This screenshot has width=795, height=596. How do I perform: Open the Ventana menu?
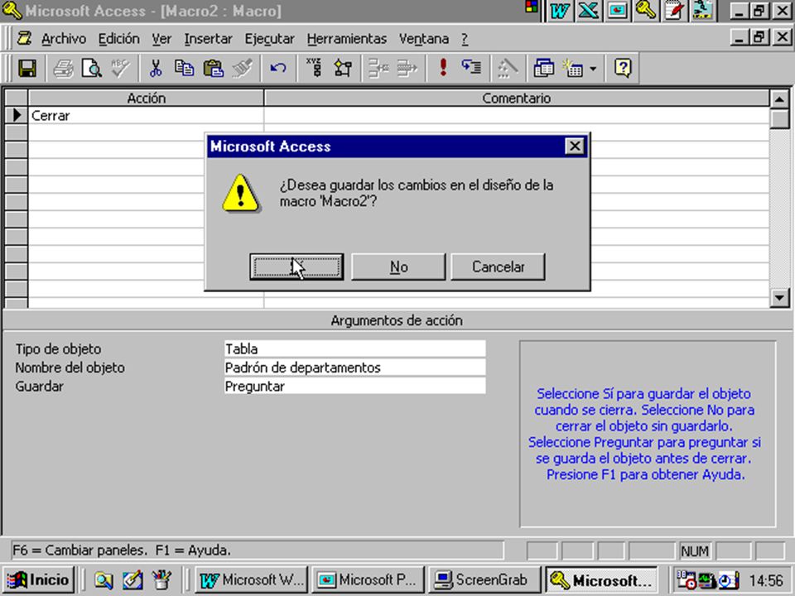coord(424,39)
